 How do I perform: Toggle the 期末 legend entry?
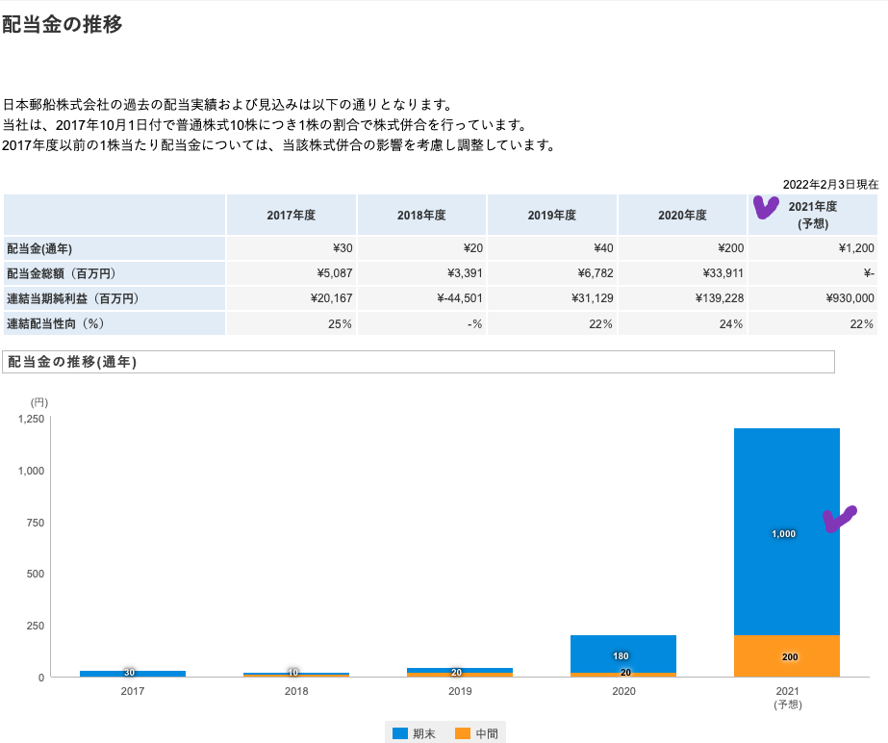pos(414,733)
